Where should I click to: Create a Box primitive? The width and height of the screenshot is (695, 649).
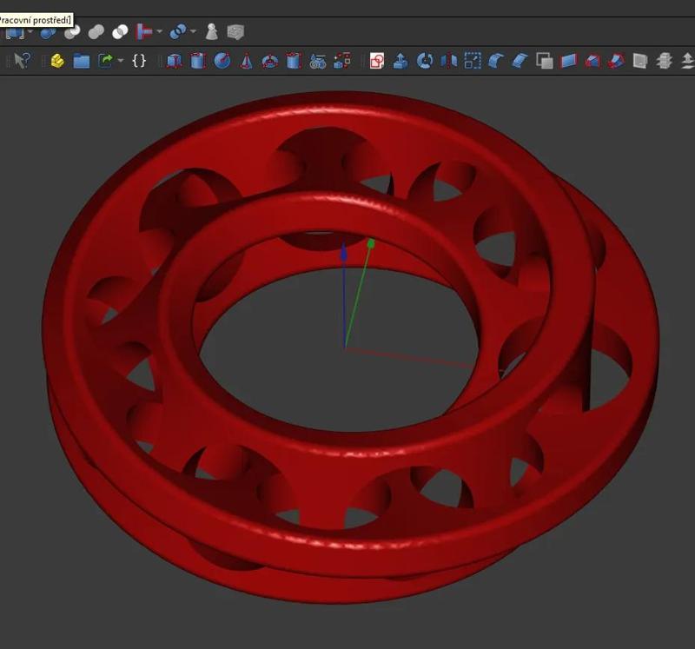(175, 61)
